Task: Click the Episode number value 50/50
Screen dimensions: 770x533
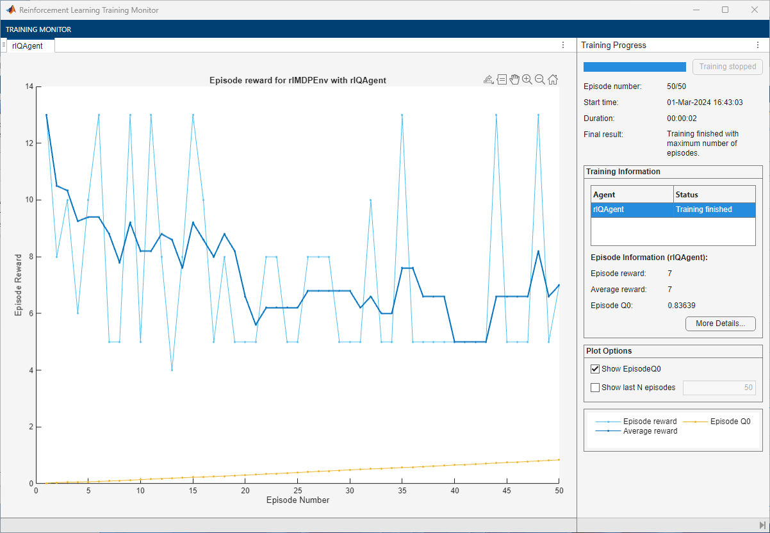Action: point(677,86)
